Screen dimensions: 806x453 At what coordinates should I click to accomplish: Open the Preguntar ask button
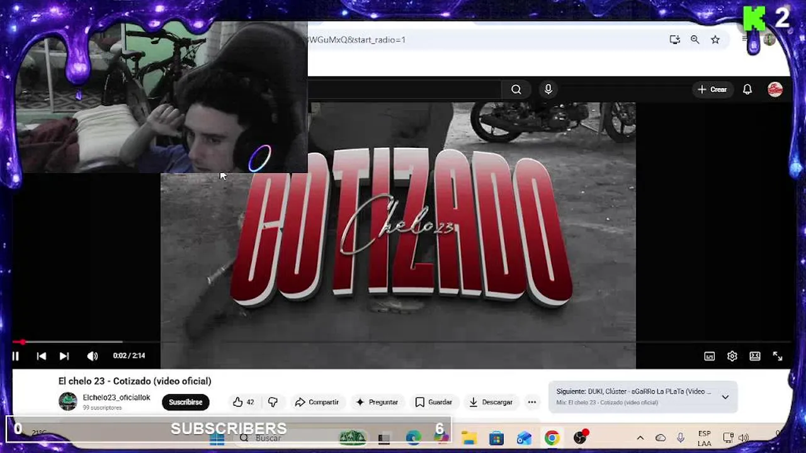pyautogui.click(x=377, y=402)
